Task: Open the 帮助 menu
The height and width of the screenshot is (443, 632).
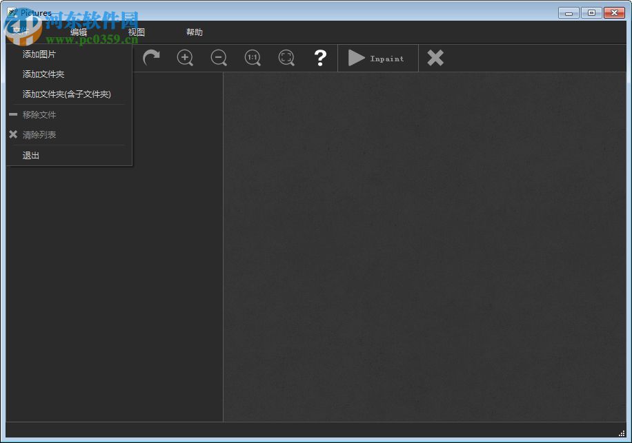Action: [x=195, y=32]
